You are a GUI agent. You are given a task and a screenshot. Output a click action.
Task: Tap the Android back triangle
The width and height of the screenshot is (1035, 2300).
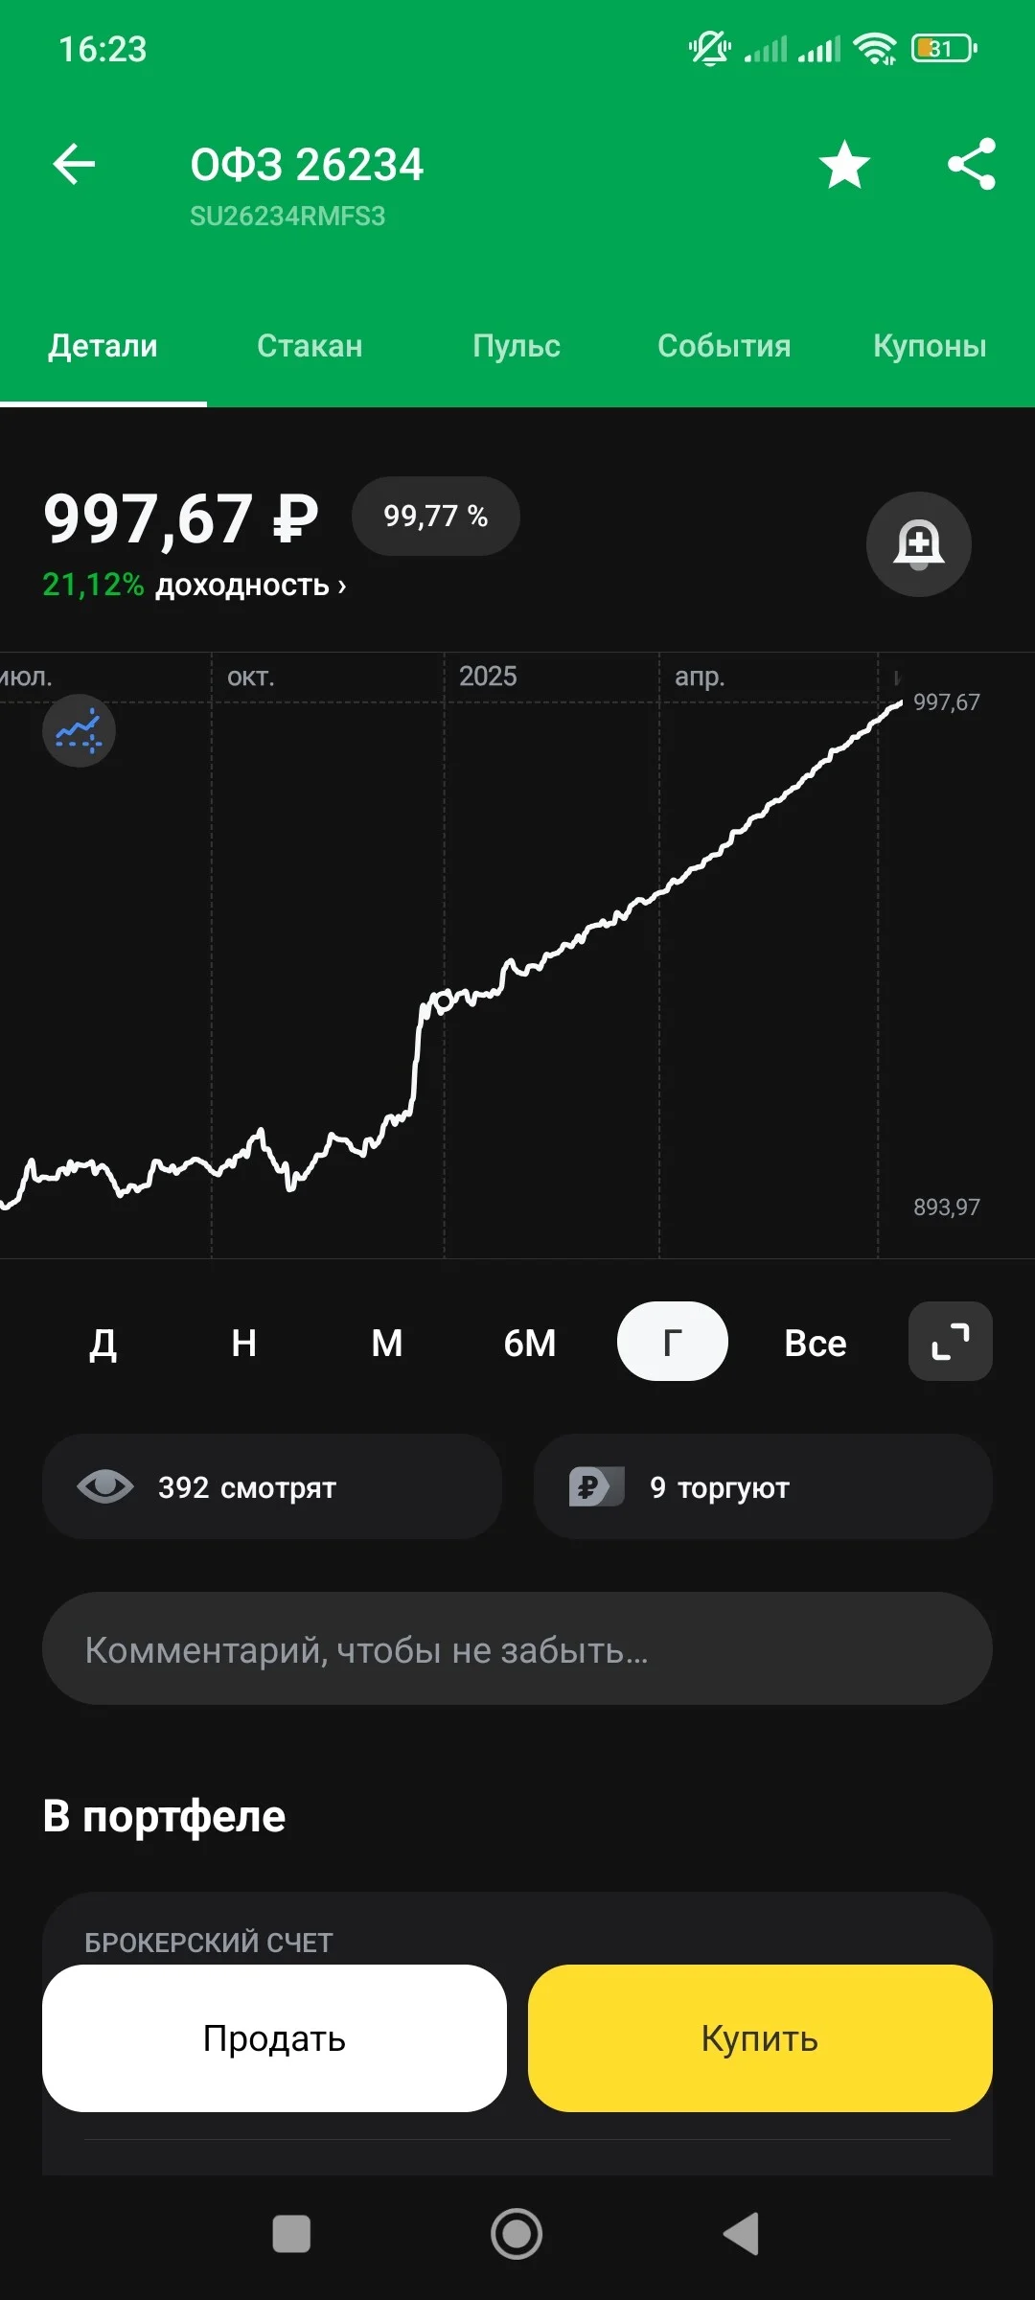(741, 2234)
